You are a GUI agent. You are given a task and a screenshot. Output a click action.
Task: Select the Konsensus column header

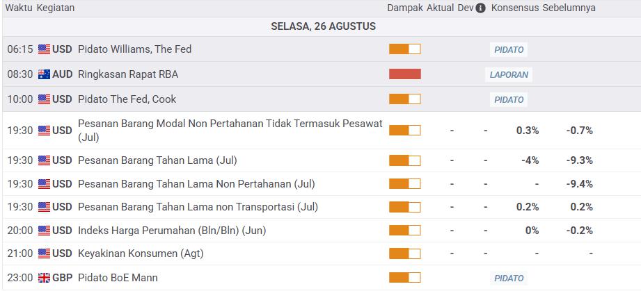515,8
